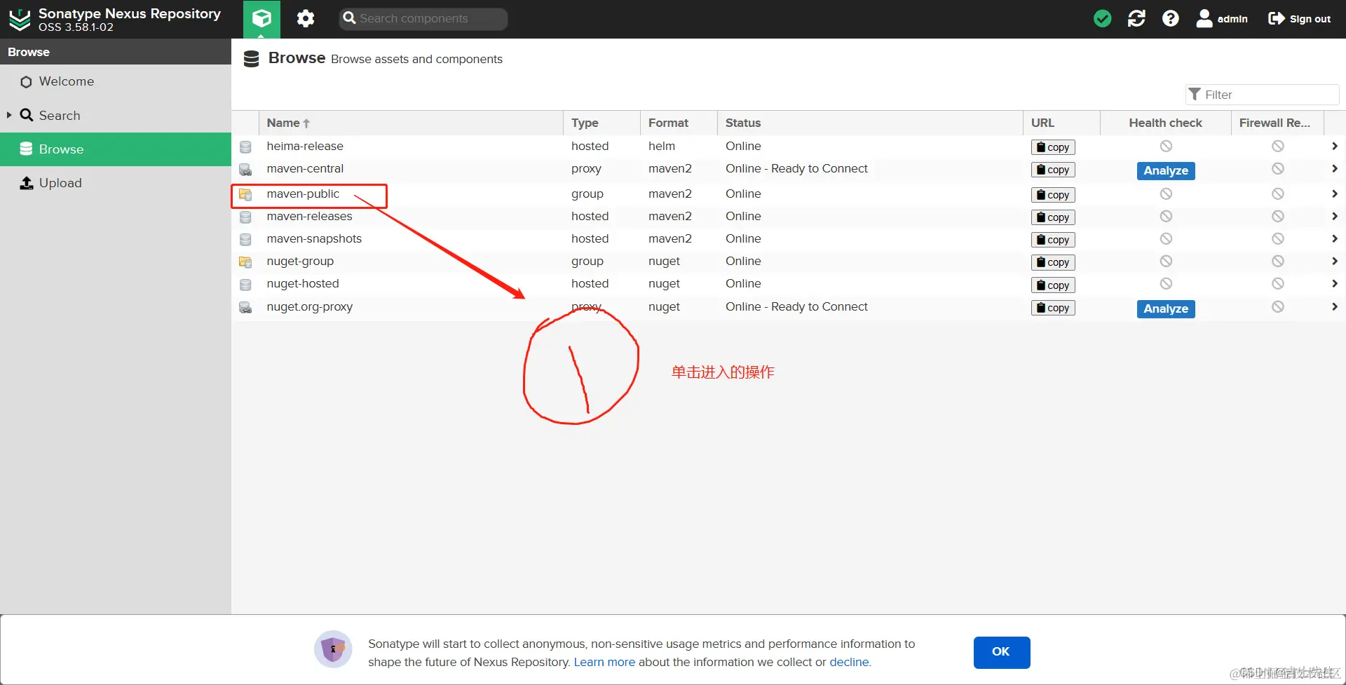1346x685 pixels.
Task: Open maven-releases row chevron
Action: pyautogui.click(x=1335, y=216)
